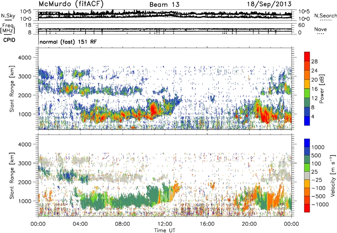
Task: Click the 100–500 m/s green velocity swatch
Action: (307, 159)
